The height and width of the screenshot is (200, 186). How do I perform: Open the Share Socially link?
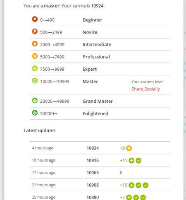click(145, 89)
